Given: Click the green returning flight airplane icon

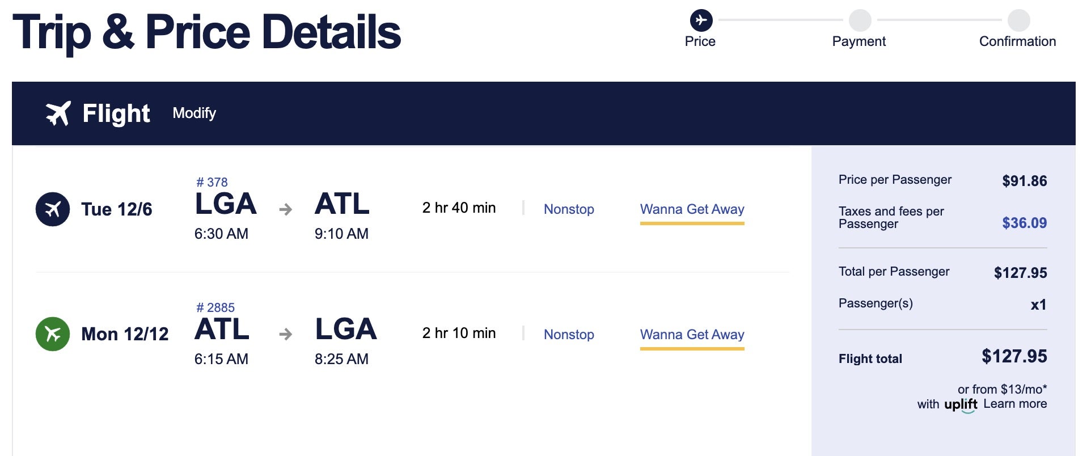Looking at the screenshot, I should (52, 334).
